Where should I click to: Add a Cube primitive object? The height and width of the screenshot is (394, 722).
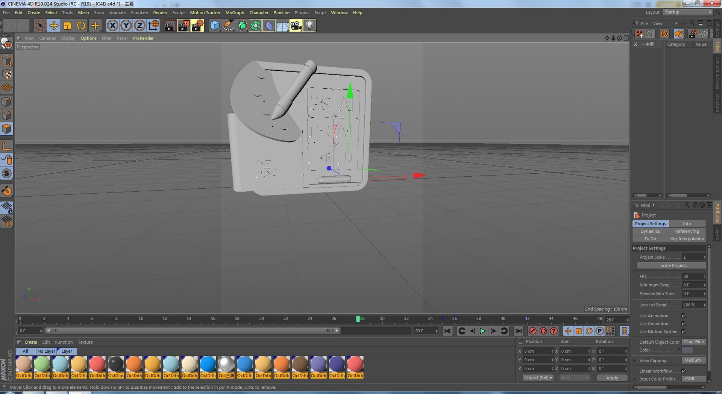(215, 26)
